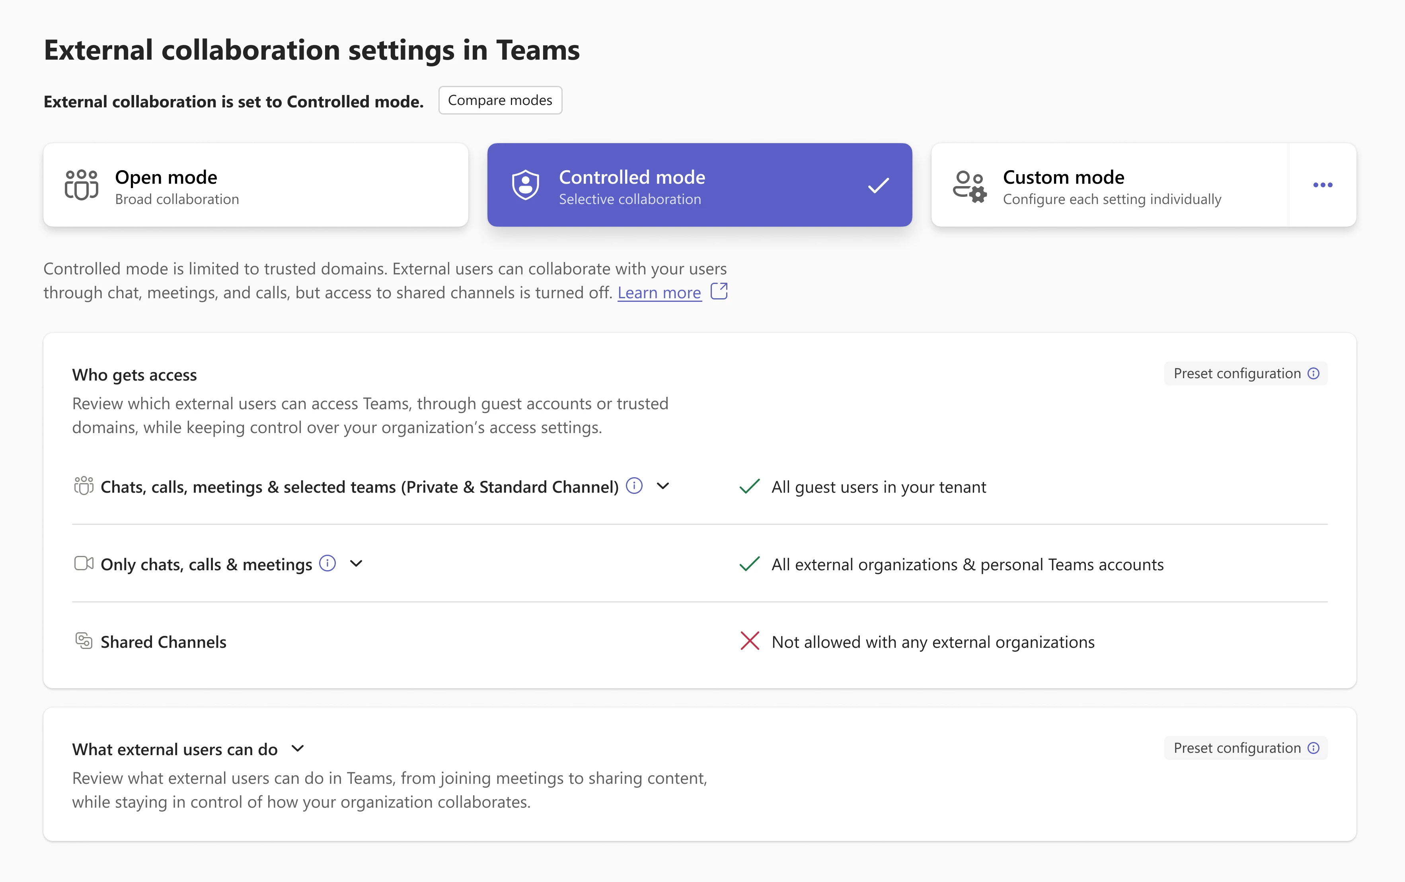
Task: Open the Learn more link
Action: pyautogui.click(x=659, y=293)
